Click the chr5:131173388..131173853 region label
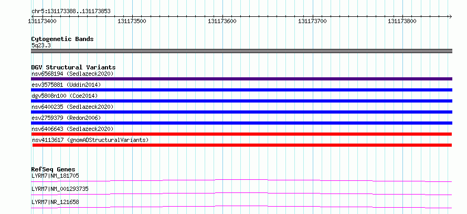Screen dimensions: 467x214 71,12
